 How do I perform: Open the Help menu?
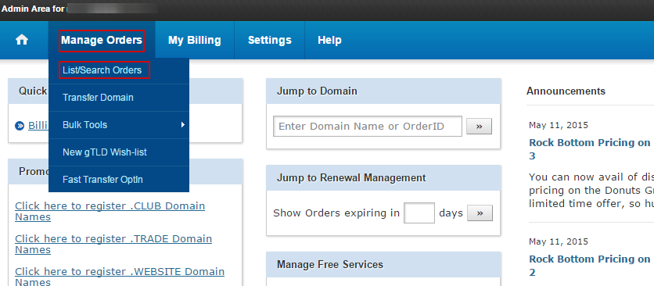point(329,41)
